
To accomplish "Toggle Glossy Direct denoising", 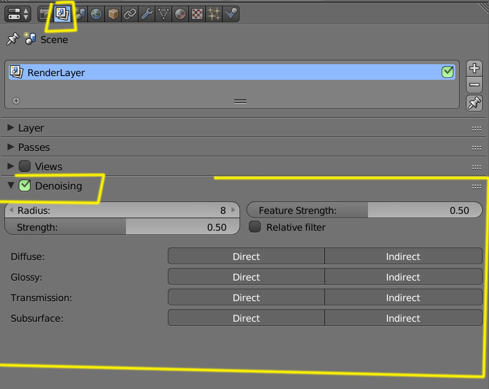I will pyautogui.click(x=246, y=277).
